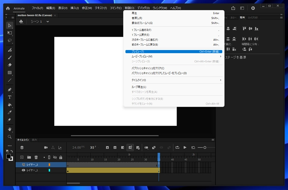Click the insert blank keyframe icon
This screenshot has height=190, width=288.
[x=115, y=148]
